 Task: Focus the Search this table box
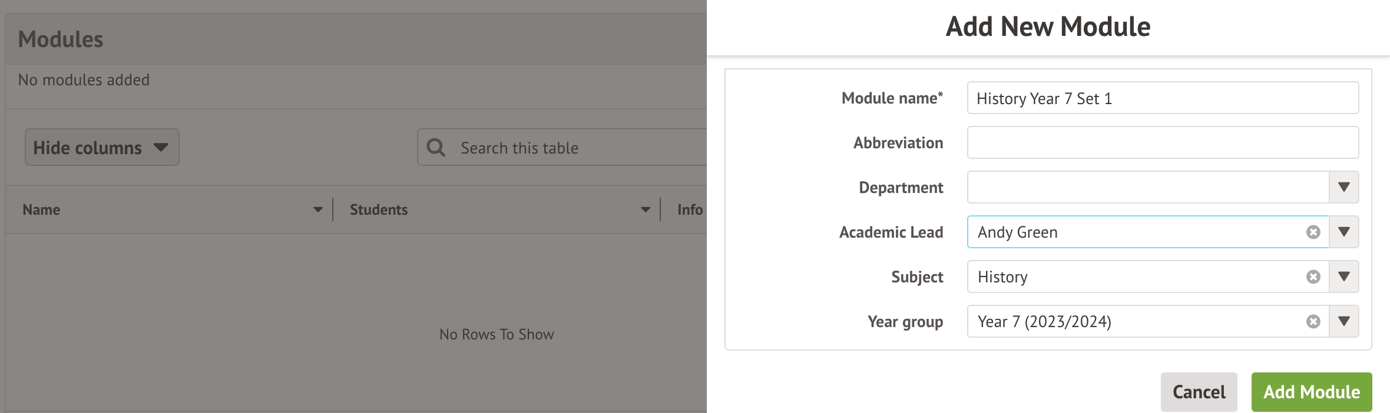tap(577, 148)
